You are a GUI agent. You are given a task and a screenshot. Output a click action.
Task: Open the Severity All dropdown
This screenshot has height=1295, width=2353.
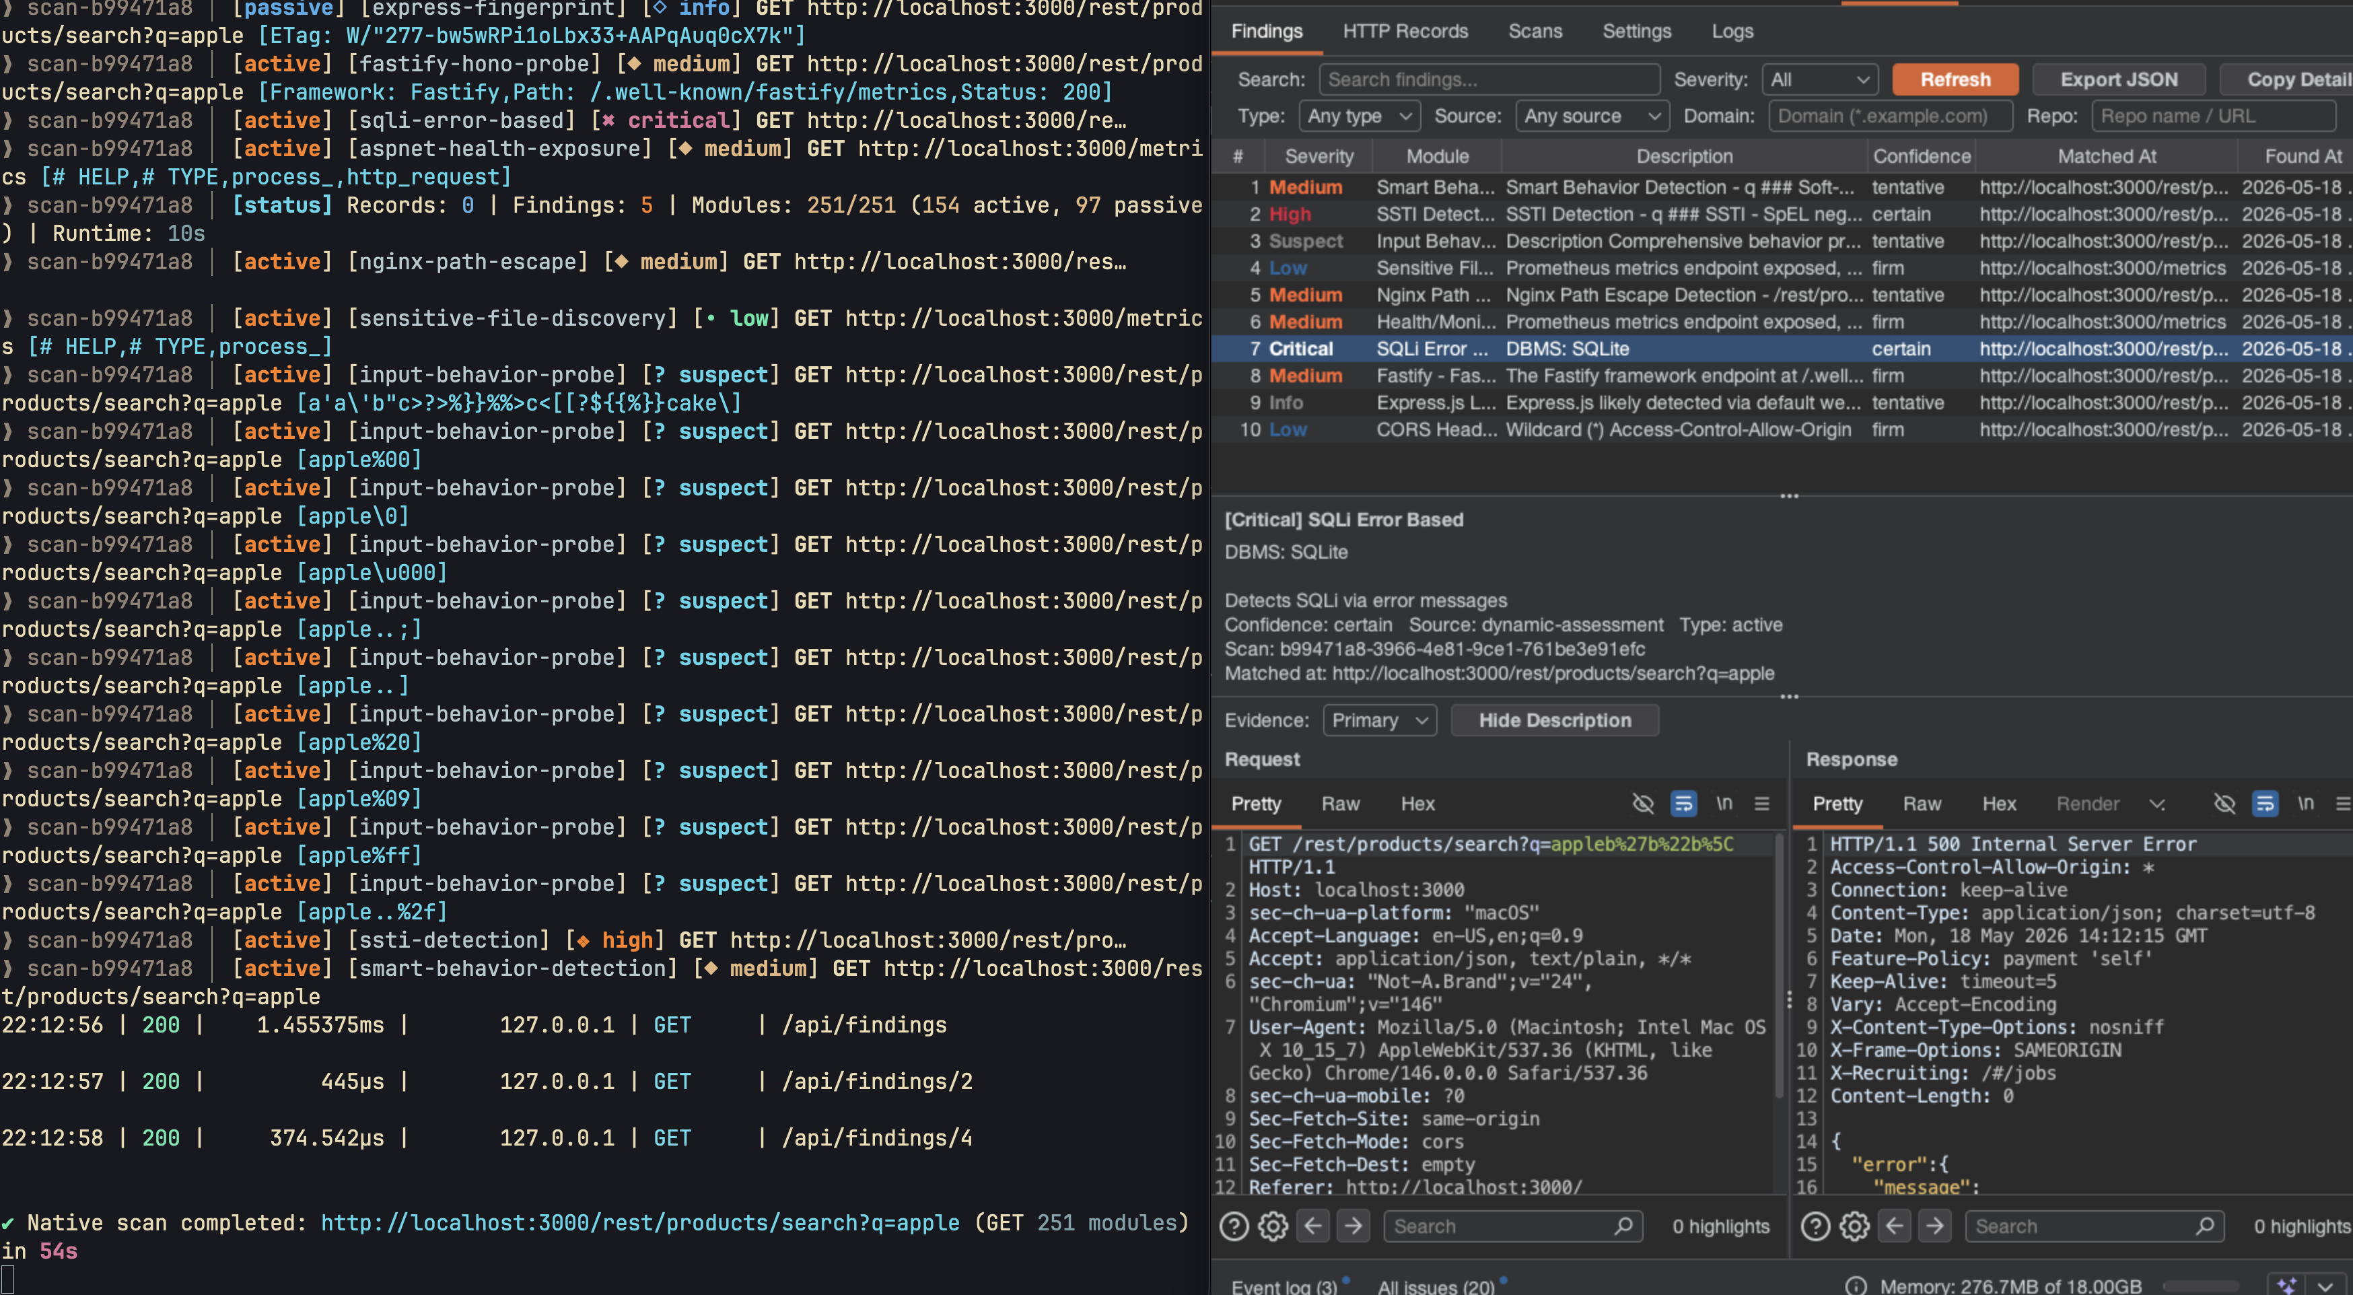click(1819, 79)
